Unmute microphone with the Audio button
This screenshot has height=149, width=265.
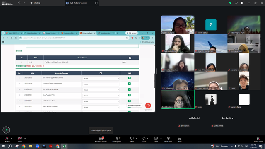pos(7,139)
